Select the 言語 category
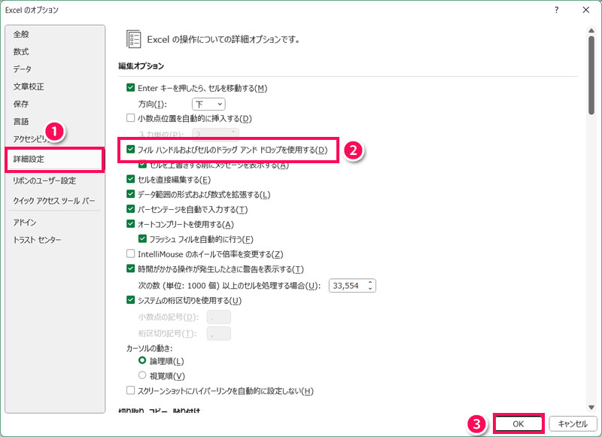Screen dimensions: 602x437 pyautogui.click(x=21, y=122)
